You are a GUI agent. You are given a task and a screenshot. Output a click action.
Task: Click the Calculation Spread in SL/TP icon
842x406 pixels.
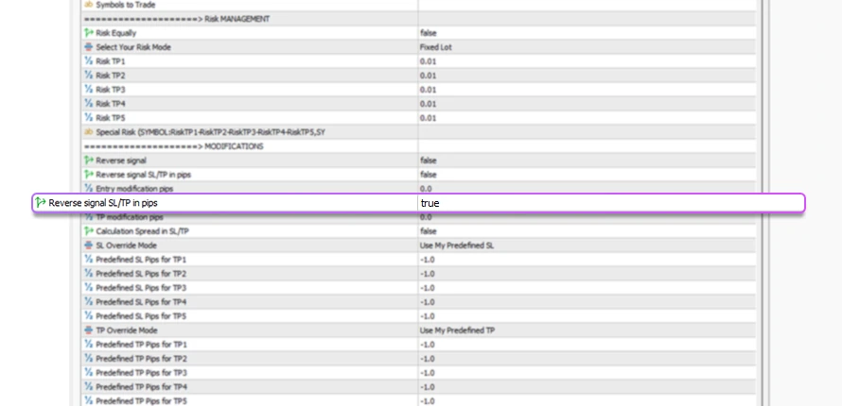[88, 231]
